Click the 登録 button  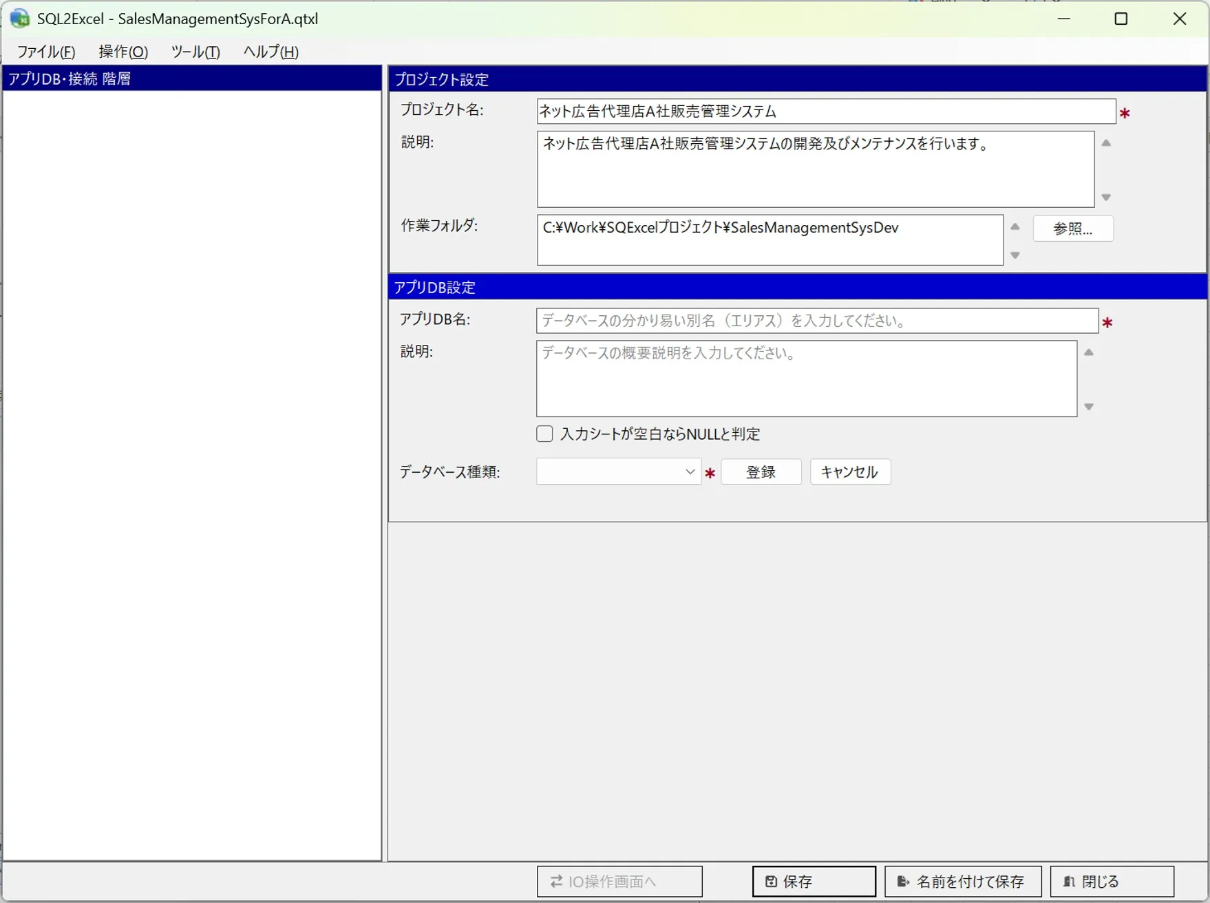(761, 472)
